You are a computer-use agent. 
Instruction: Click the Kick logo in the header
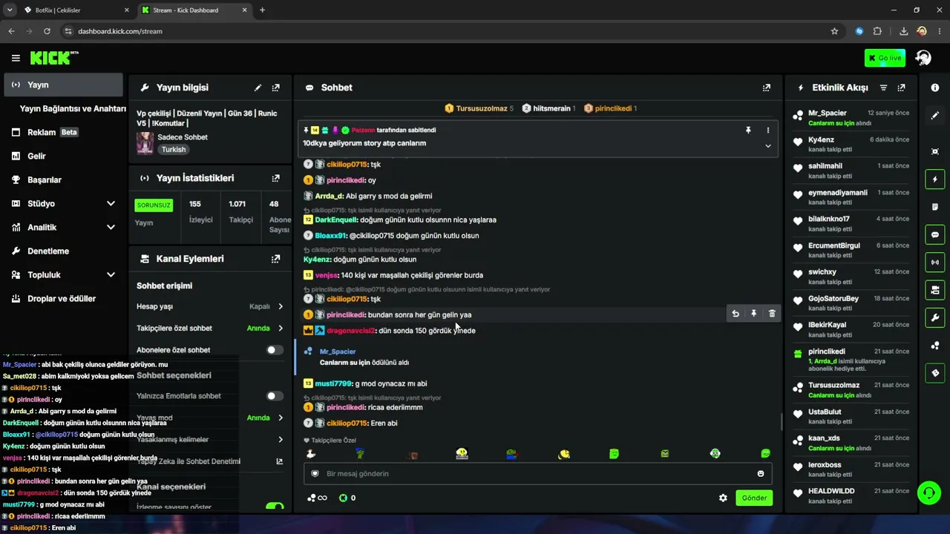tap(54, 58)
